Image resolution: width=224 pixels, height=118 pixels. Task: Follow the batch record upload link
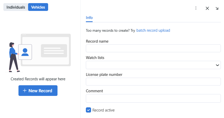point(153,30)
